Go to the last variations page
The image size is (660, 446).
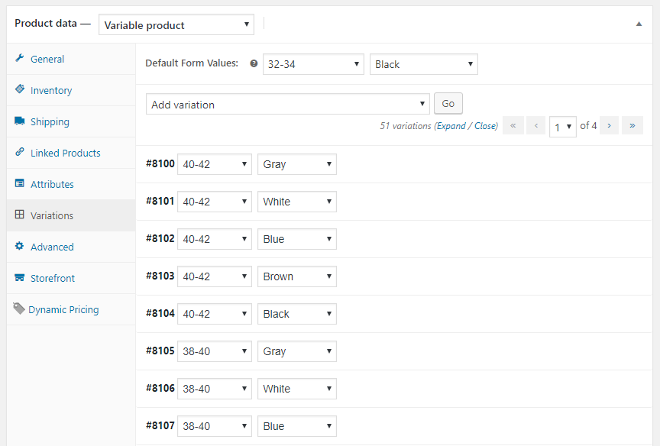pyautogui.click(x=632, y=125)
